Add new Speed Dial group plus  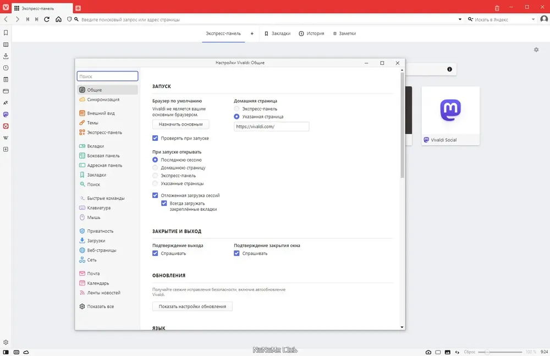[252, 34]
